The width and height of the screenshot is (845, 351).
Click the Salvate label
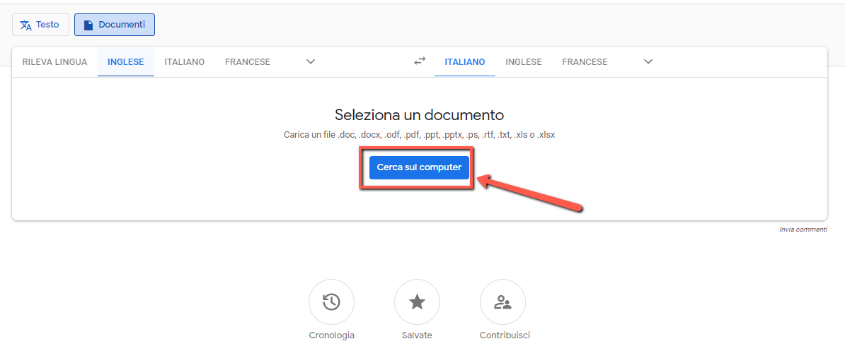(x=417, y=335)
